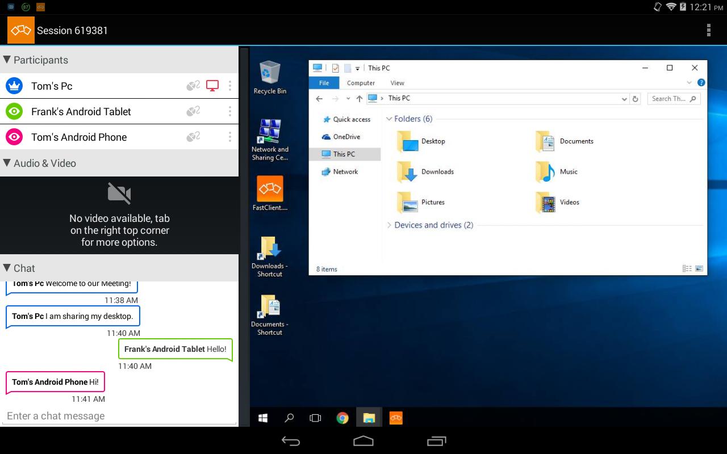Open the overflow menu in the session header
727x454 pixels.
708,30
